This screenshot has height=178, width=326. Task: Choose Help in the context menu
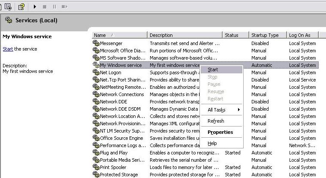222,143
